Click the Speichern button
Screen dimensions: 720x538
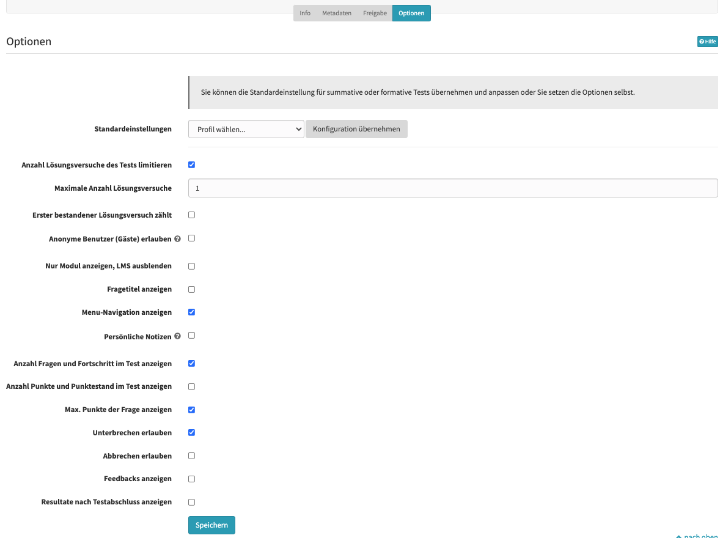pyautogui.click(x=211, y=525)
